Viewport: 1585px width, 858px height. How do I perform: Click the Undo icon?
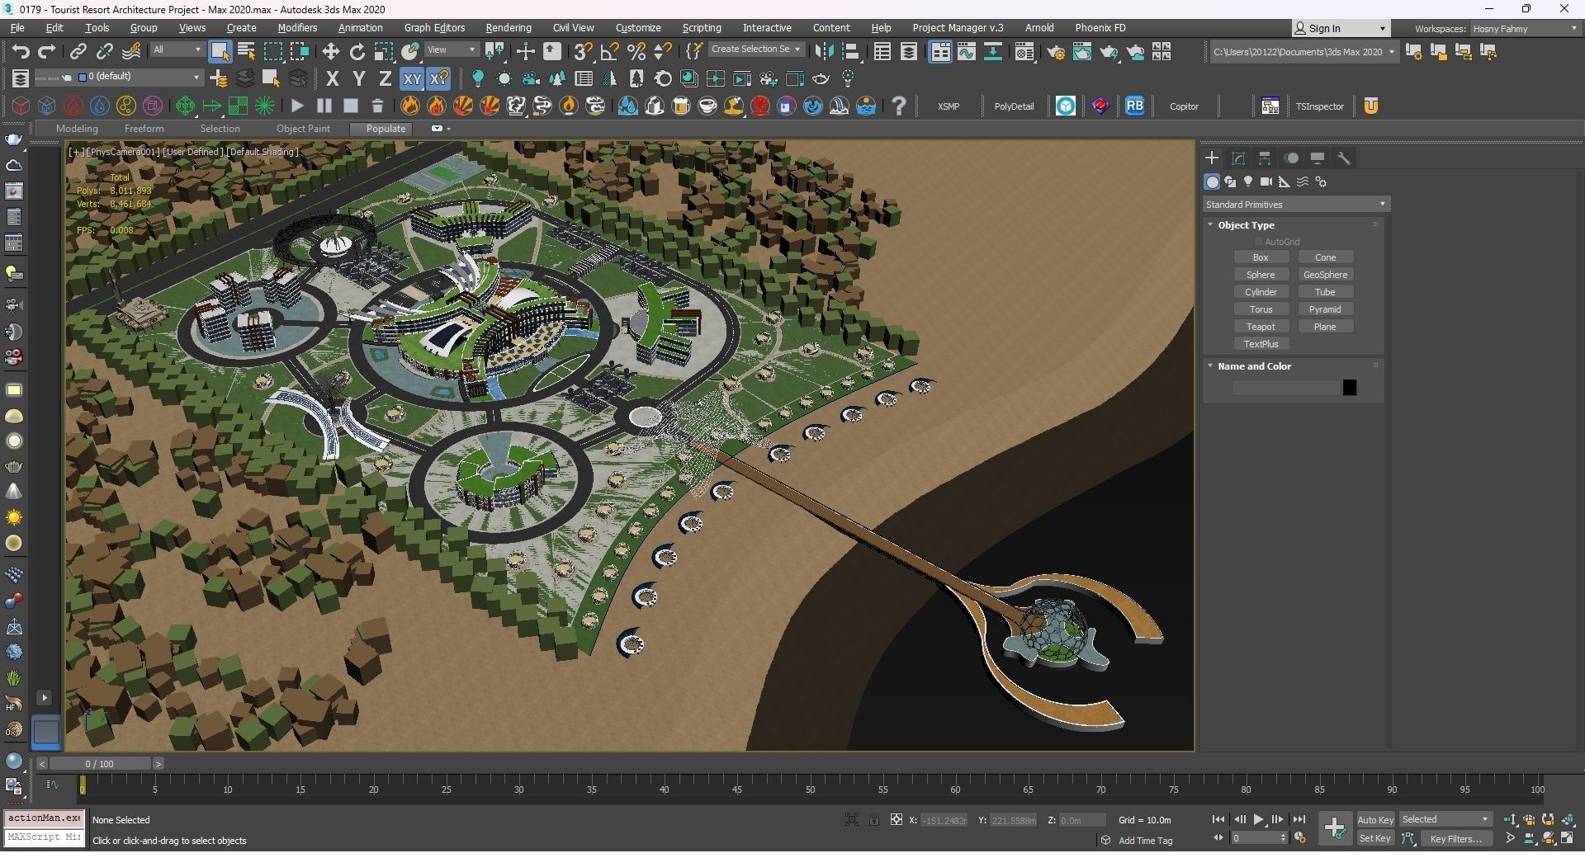tap(21, 51)
